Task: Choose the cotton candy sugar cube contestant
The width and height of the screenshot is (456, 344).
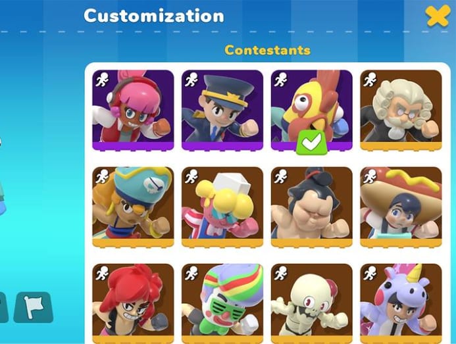Action: (x=222, y=207)
